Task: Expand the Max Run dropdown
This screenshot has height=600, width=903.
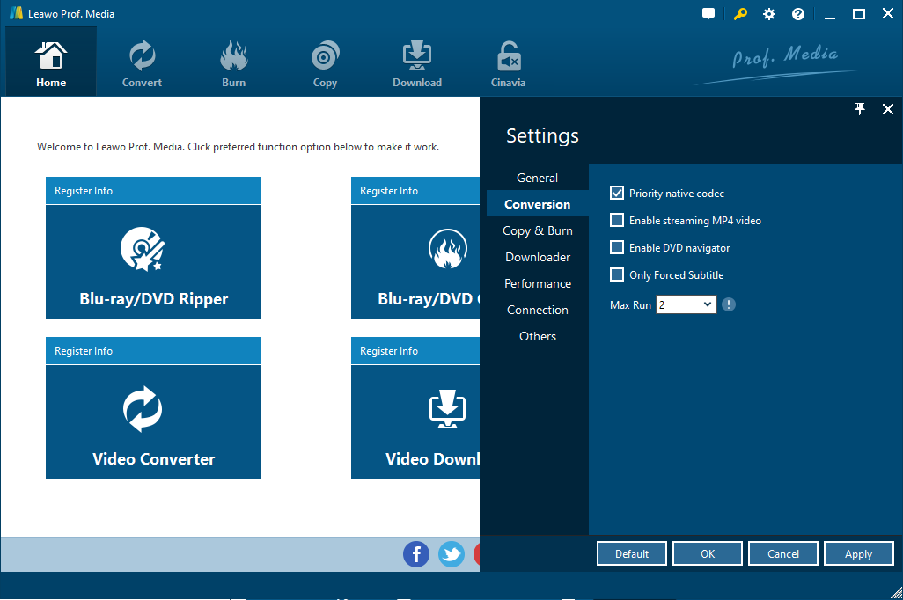Action: (686, 304)
